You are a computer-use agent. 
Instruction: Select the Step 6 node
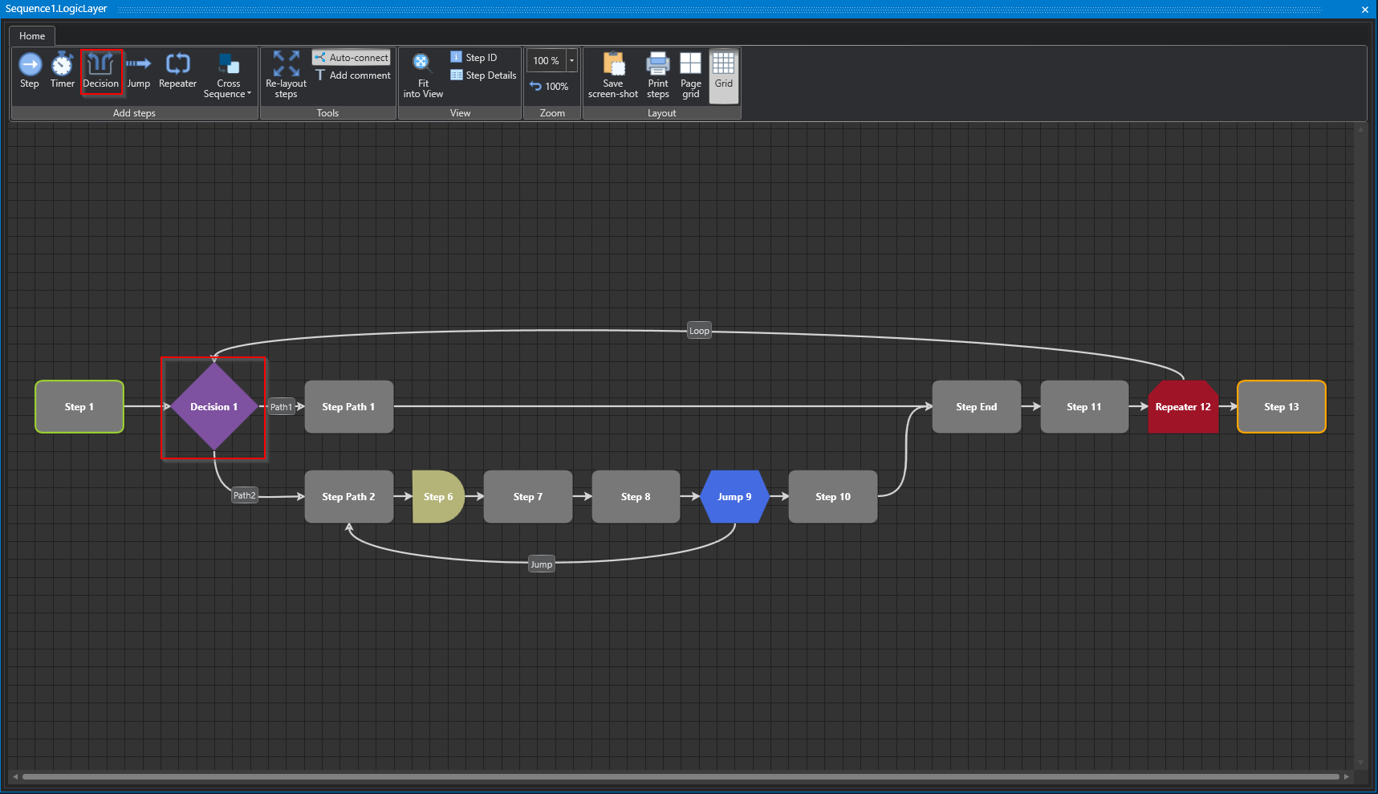[438, 497]
